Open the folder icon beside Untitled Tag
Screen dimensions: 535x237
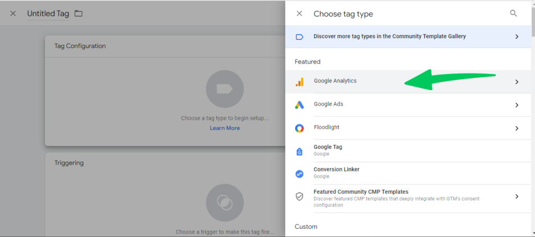point(78,14)
